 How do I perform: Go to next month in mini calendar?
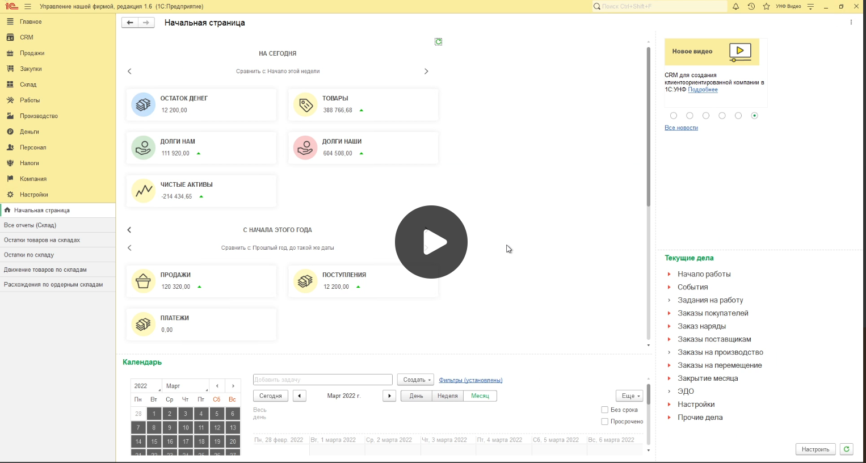pos(233,386)
